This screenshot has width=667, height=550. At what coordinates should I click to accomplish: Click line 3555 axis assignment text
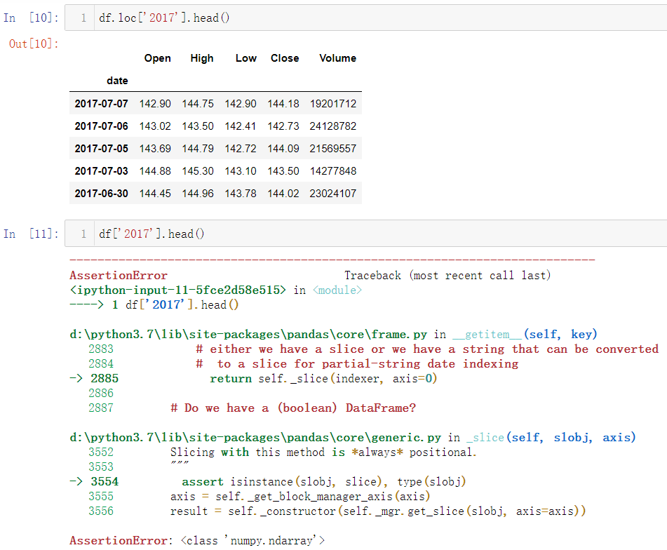coord(300,497)
